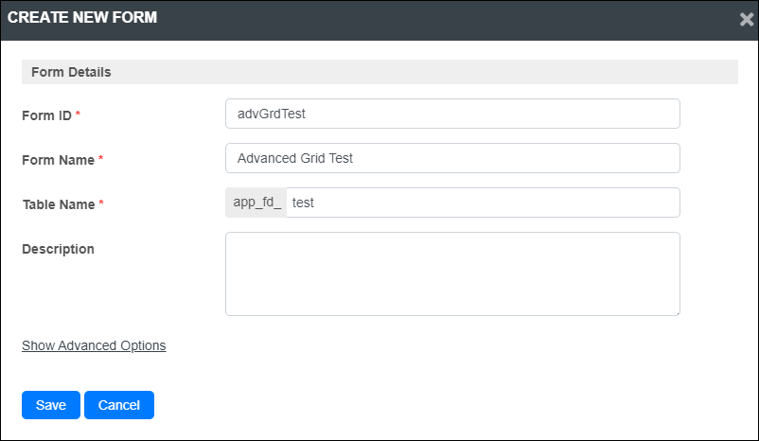Grab the Description textarea resize handle
This screenshot has width=759, height=441.
[x=678, y=312]
